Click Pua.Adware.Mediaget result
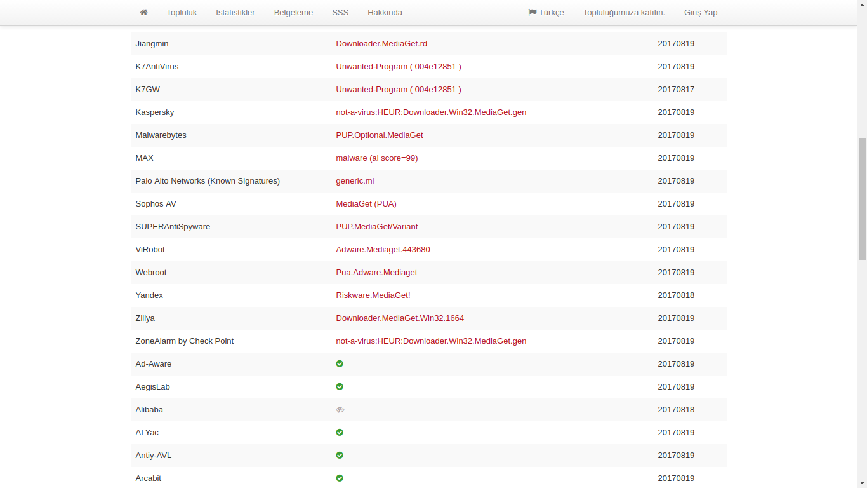Image resolution: width=867 pixels, height=488 pixels. 376,273
